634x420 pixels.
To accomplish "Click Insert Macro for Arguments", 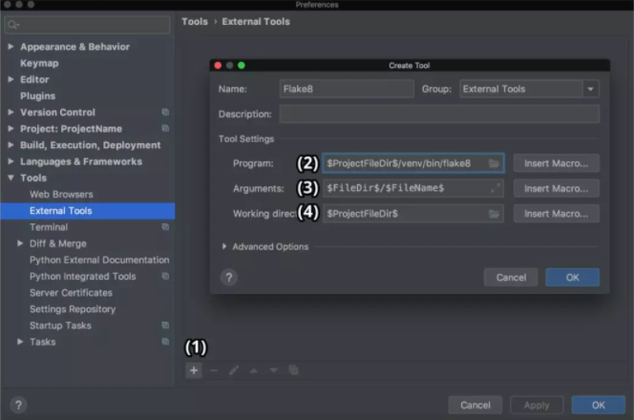I will tap(557, 188).
